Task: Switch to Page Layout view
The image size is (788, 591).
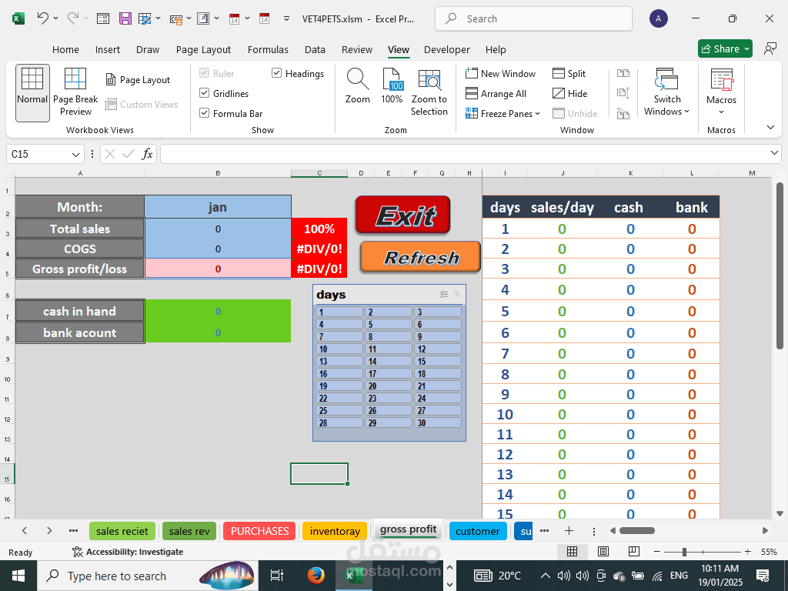Action: [138, 80]
